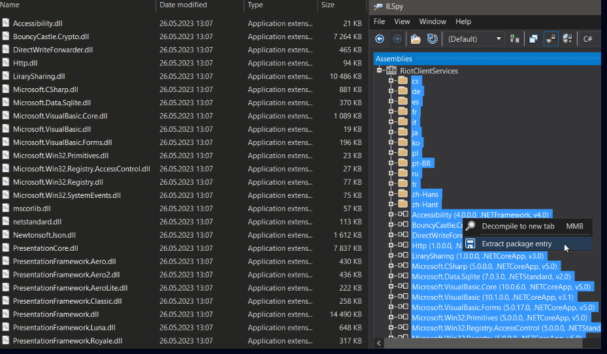
Task: Click the horizontal scrollbar thumb in Assemblies
Action: pyautogui.click(x=483, y=343)
